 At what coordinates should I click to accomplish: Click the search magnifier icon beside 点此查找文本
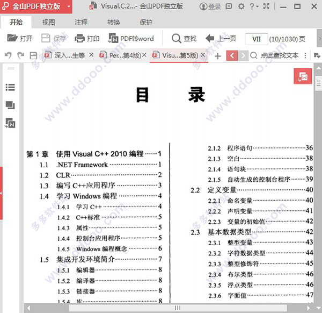254,55
